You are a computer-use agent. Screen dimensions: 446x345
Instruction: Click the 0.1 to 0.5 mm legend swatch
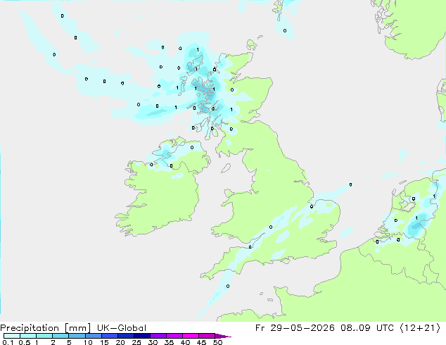[12, 336]
